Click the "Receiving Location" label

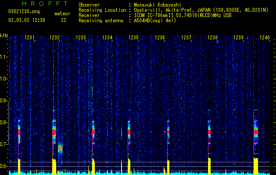(x=102, y=10)
